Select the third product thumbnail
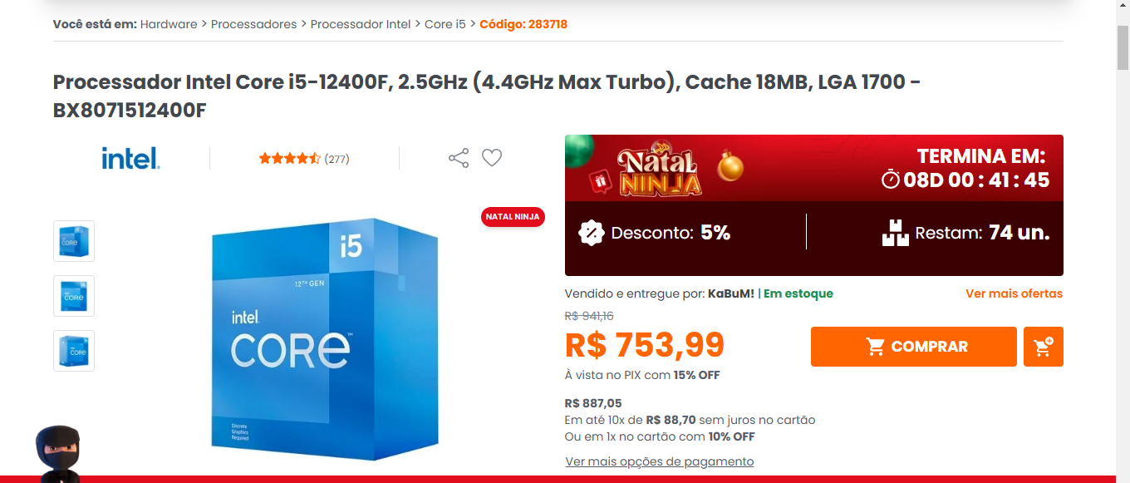1130x483 pixels. (74, 351)
